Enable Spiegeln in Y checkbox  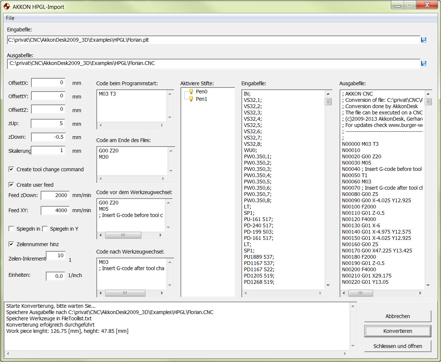(x=45, y=229)
